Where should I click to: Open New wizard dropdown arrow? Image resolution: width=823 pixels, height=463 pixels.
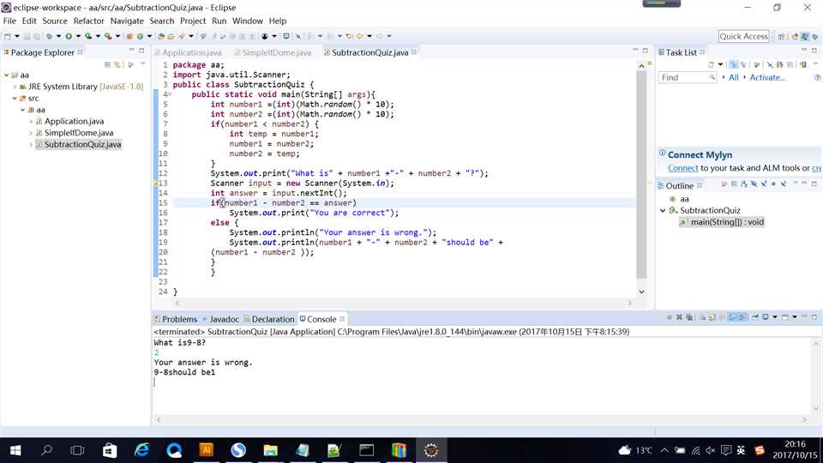tap(17, 36)
